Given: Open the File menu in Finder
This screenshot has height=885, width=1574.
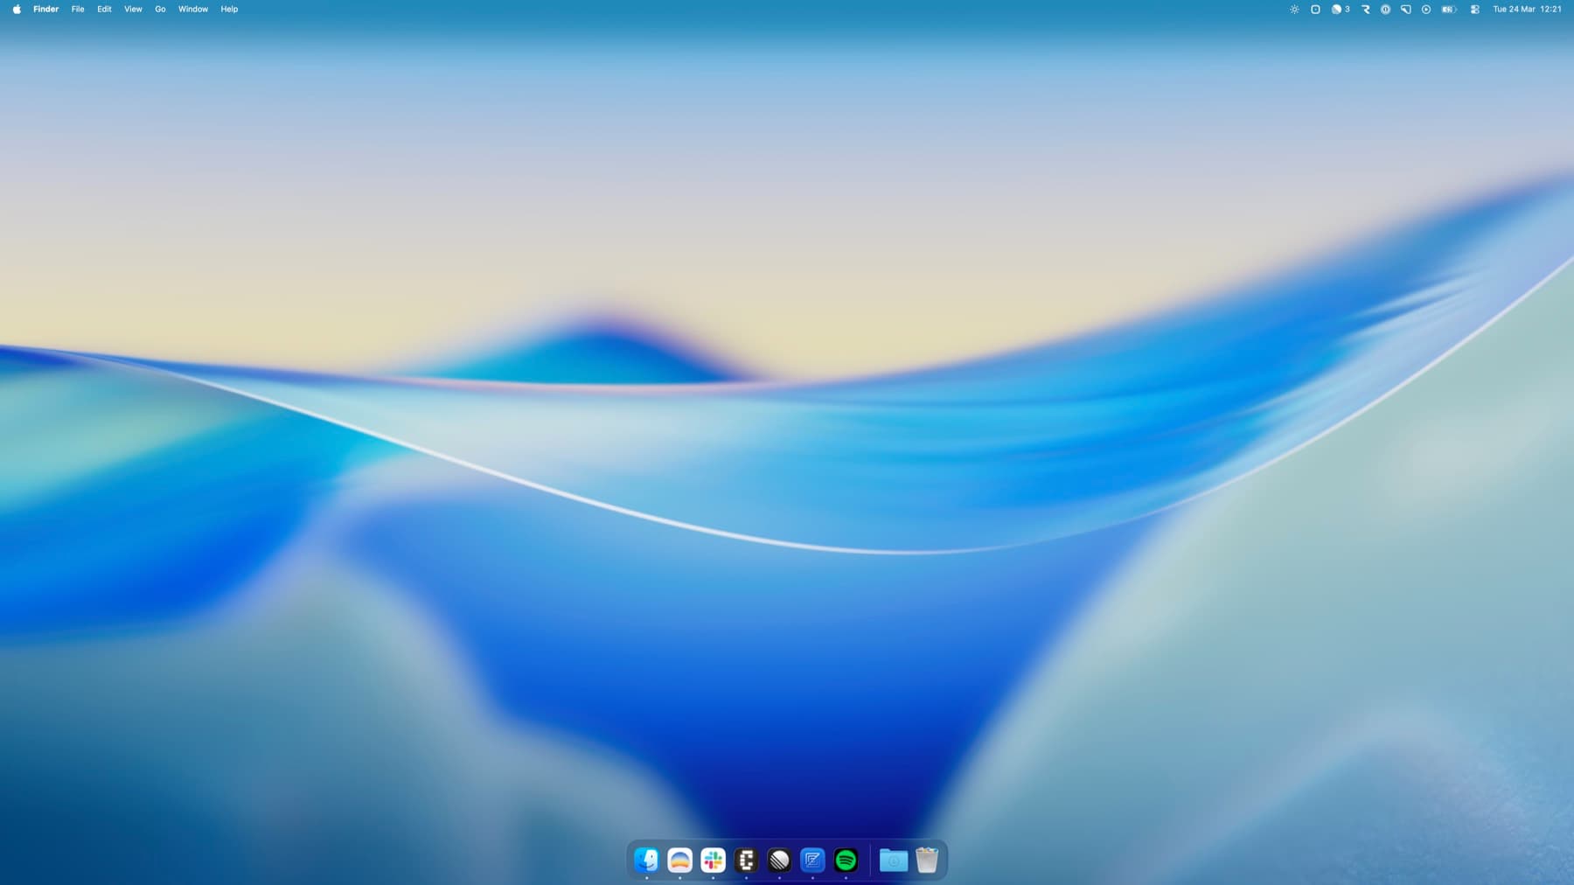Looking at the screenshot, I should (x=77, y=9).
